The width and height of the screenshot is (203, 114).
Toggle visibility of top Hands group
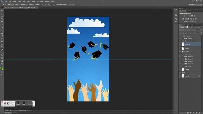click(x=180, y=36)
